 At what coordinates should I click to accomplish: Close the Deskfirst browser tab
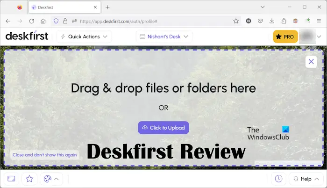pos(95,7)
